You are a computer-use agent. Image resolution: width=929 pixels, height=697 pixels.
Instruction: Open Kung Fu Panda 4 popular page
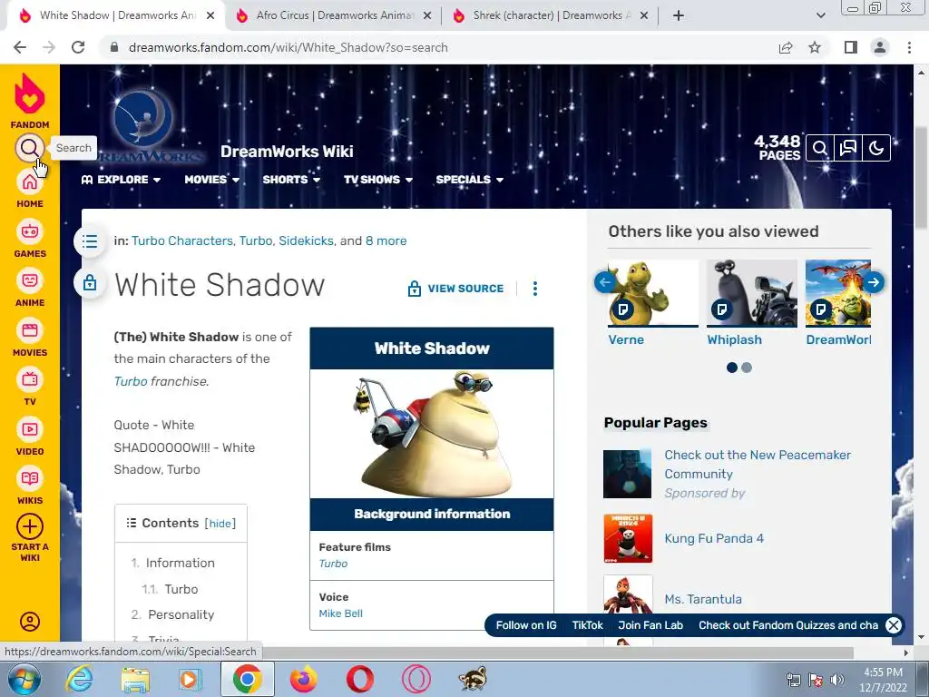tap(714, 539)
